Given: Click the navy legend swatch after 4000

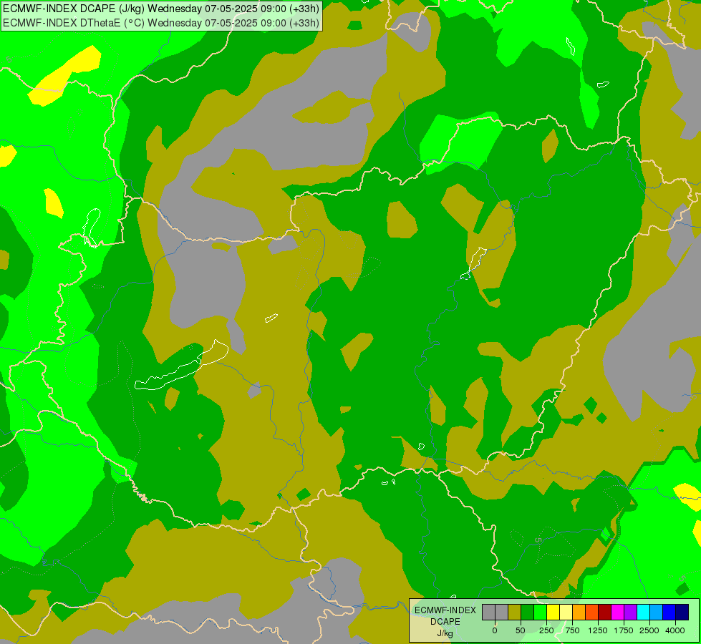Looking at the screenshot, I should tap(682, 613).
